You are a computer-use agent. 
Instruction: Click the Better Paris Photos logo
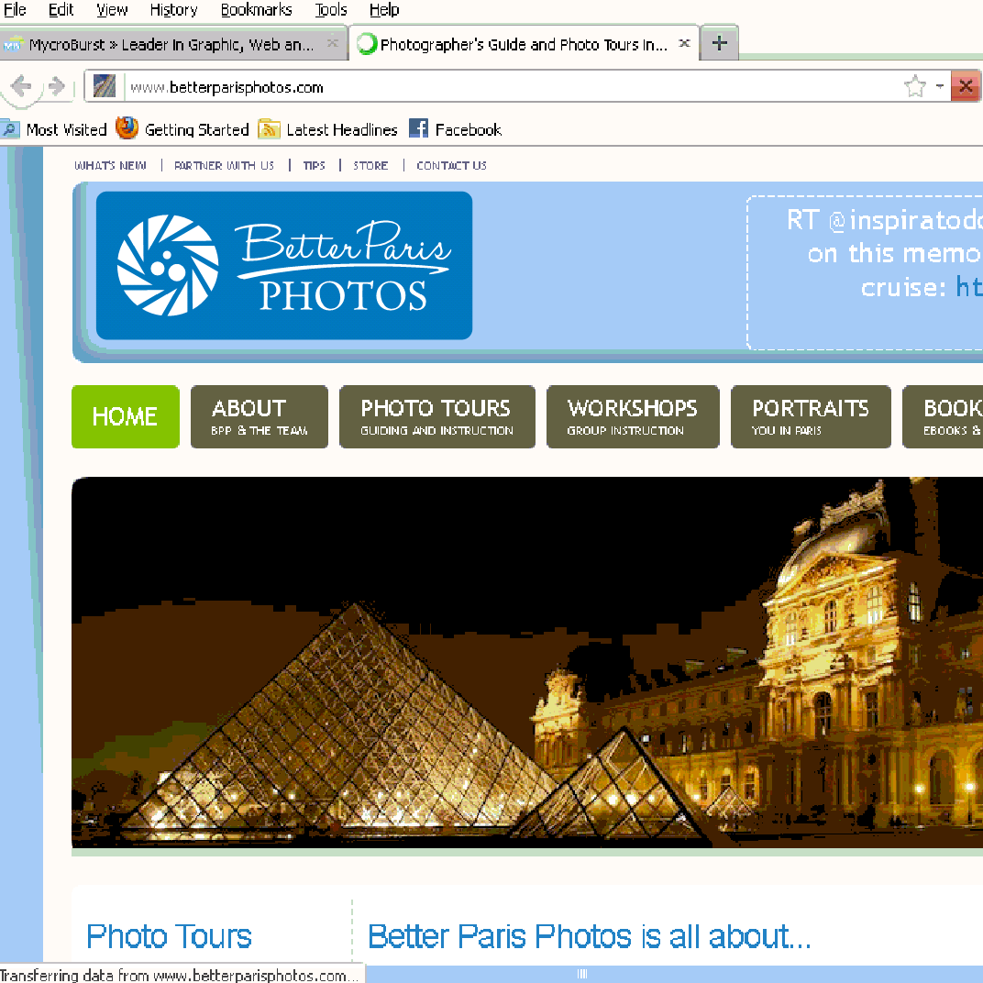284,265
